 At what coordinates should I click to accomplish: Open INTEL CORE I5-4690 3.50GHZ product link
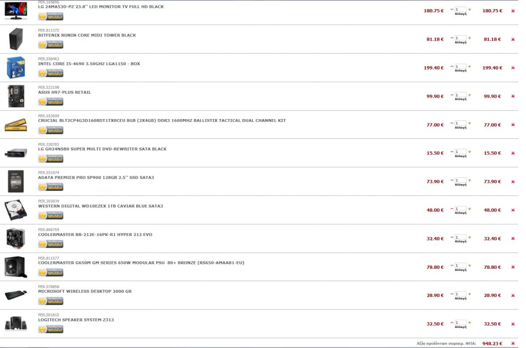tap(89, 63)
